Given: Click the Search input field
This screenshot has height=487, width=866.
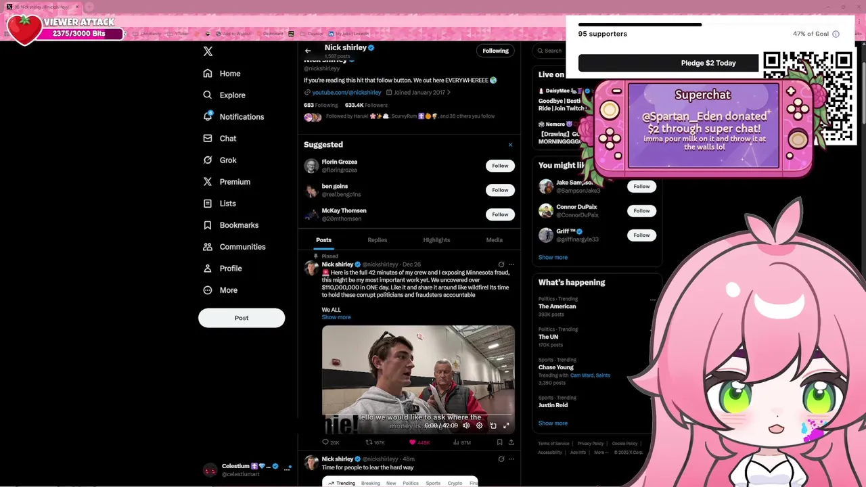Looking at the screenshot, I should coord(551,51).
